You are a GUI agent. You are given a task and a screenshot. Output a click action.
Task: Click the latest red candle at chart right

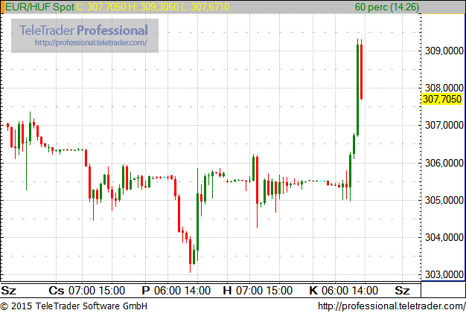[361, 71]
